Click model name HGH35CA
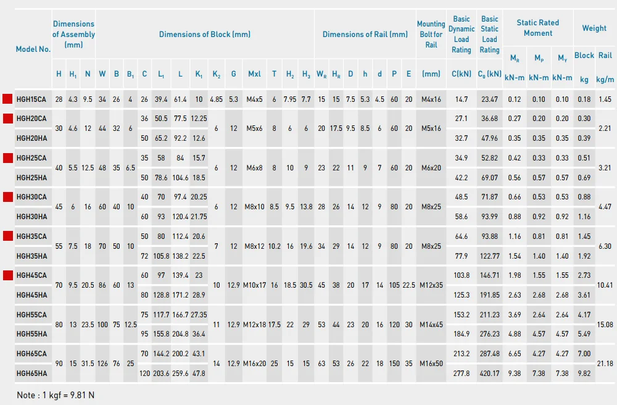 tap(31, 236)
